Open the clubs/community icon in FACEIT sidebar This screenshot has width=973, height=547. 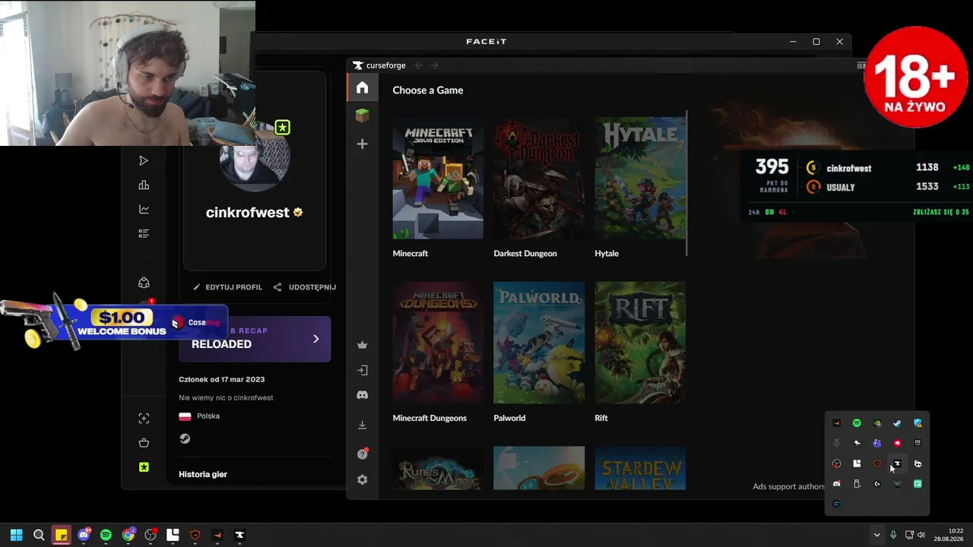(x=144, y=283)
